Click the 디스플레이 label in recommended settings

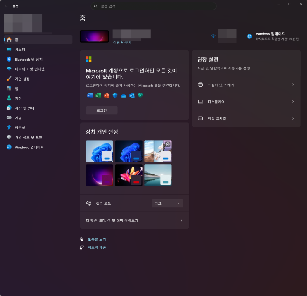[216, 102]
